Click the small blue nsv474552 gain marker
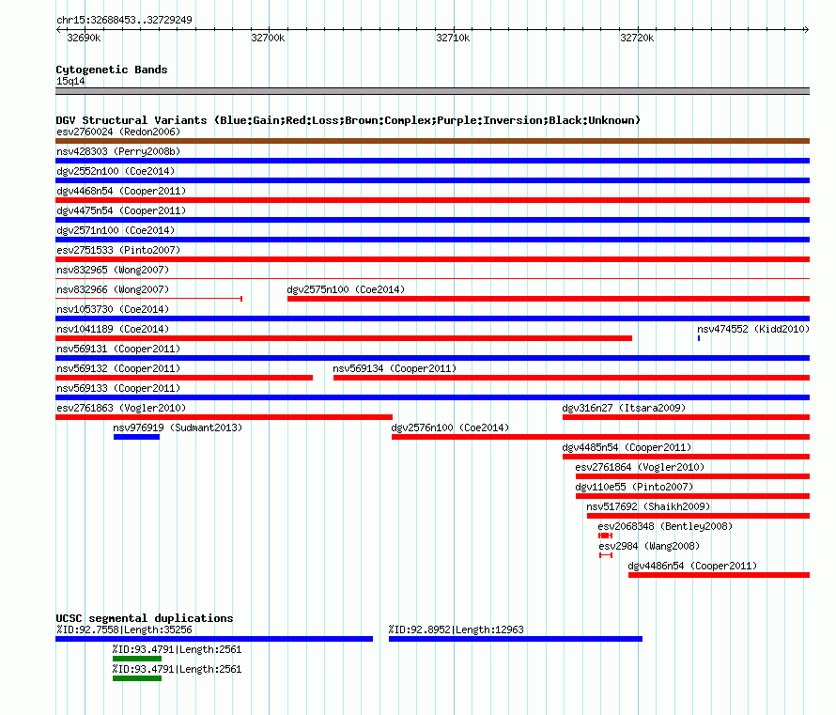The width and height of the screenshot is (836, 715). [699, 338]
